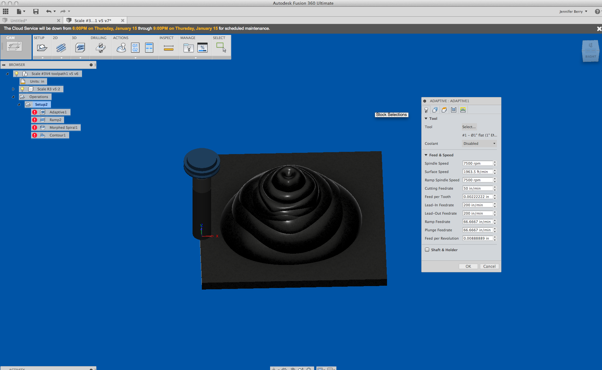This screenshot has height=370, width=602.
Task: Open the Coolant dropdown
Action: (479, 144)
